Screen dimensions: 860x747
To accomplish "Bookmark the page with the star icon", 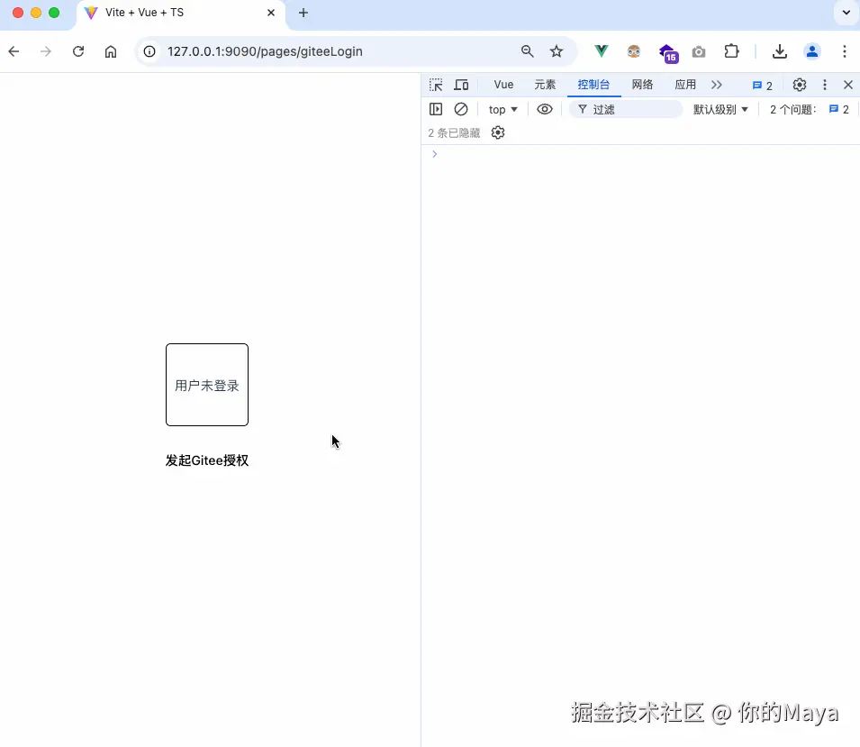I will tap(557, 51).
